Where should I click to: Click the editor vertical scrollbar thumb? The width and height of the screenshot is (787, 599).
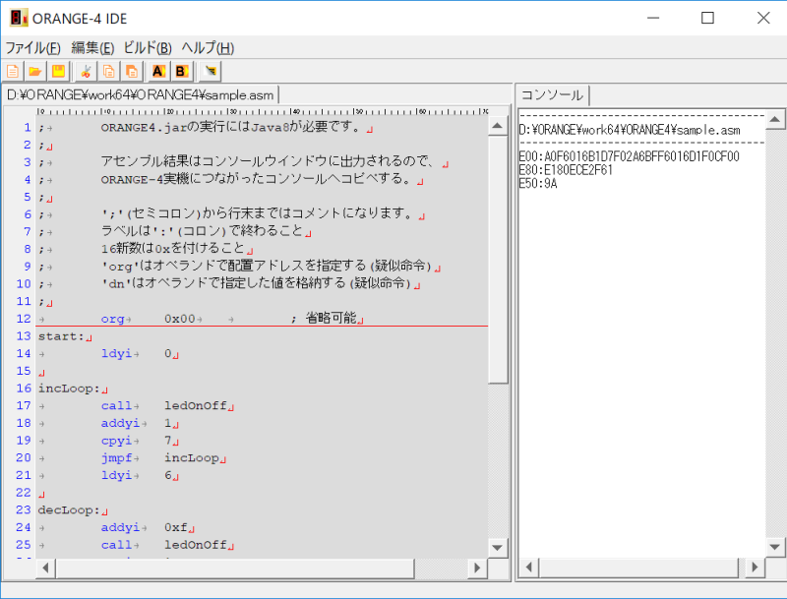498,259
